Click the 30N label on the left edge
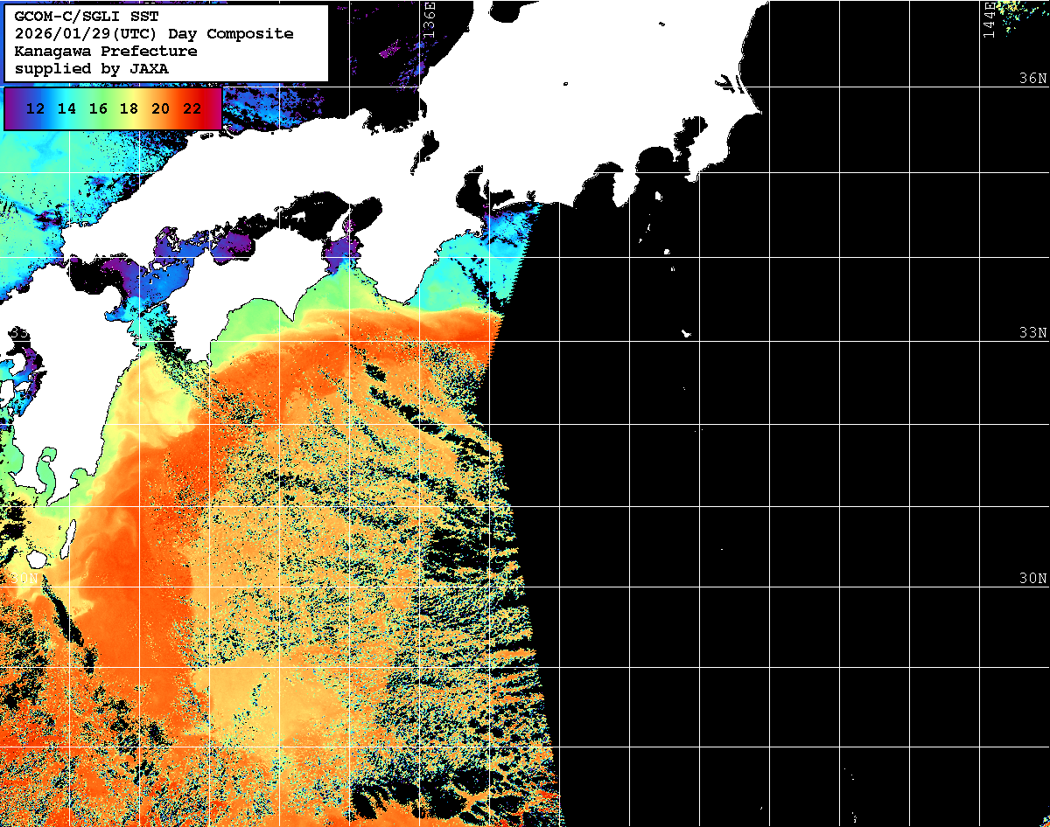 point(24,579)
